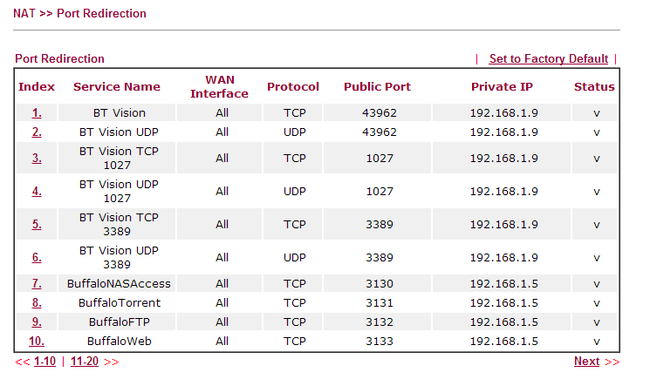Click Set to Factory Default link

pyautogui.click(x=549, y=58)
